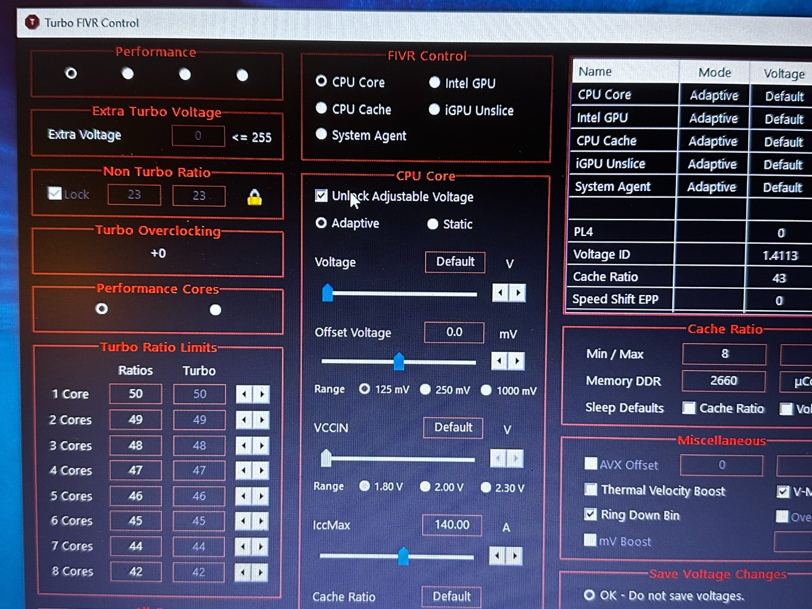Decrease the 3 Cores turbo ratio
This screenshot has height=609, width=812.
244,446
